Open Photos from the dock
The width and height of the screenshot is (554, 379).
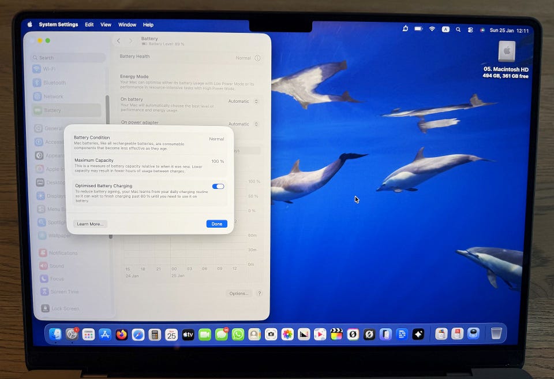(x=287, y=335)
